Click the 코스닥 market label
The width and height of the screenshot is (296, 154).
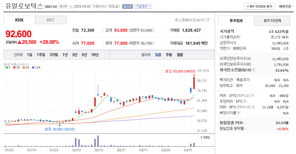tap(63, 6)
